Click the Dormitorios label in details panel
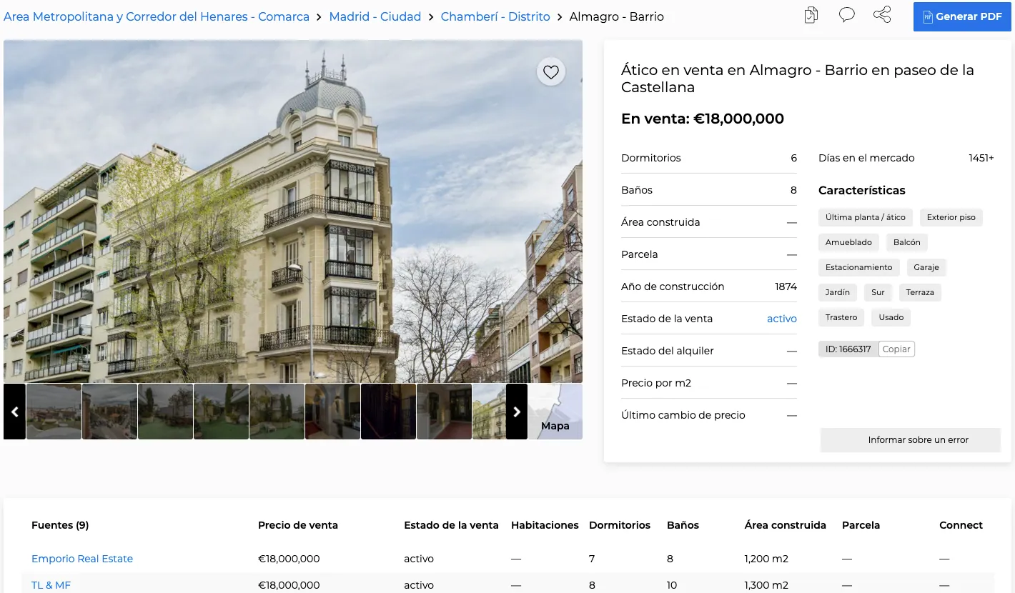This screenshot has height=593, width=1015. (x=651, y=158)
